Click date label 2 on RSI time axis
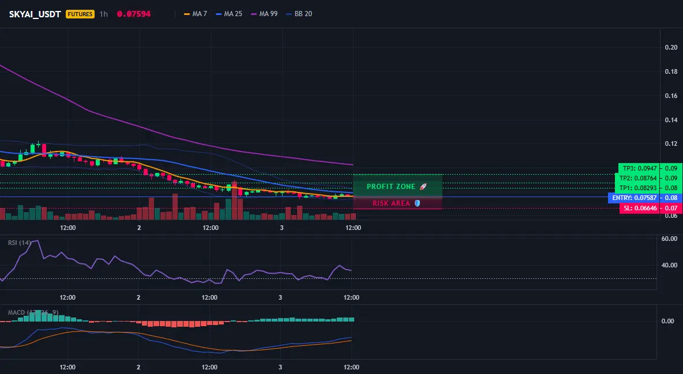This screenshot has width=683, height=374. coord(138,297)
